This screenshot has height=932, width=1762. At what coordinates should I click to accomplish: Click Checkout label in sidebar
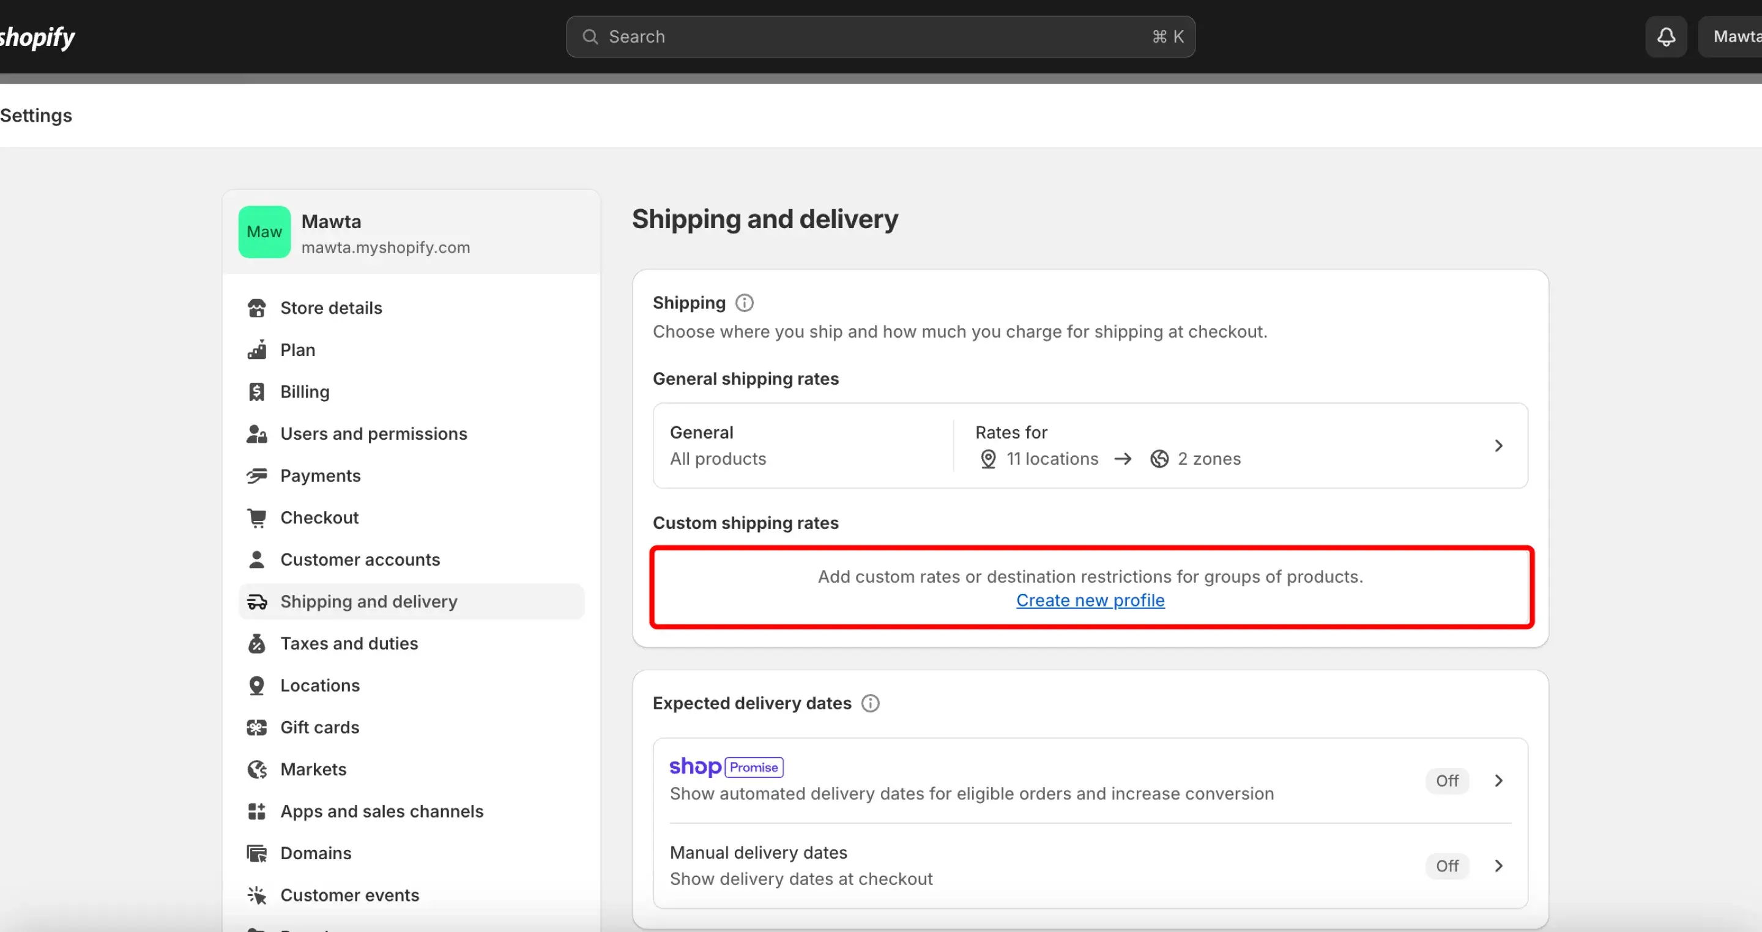coord(319,519)
